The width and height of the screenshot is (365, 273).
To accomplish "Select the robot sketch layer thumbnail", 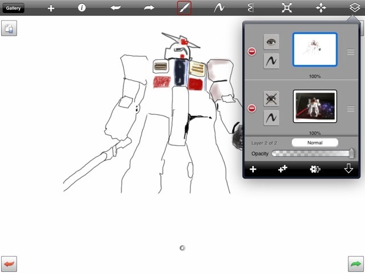I will click(x=315, y=49).
